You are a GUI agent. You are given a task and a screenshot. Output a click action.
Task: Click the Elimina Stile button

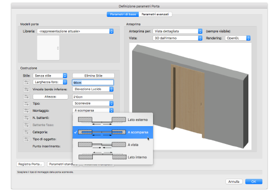(93, 76)
